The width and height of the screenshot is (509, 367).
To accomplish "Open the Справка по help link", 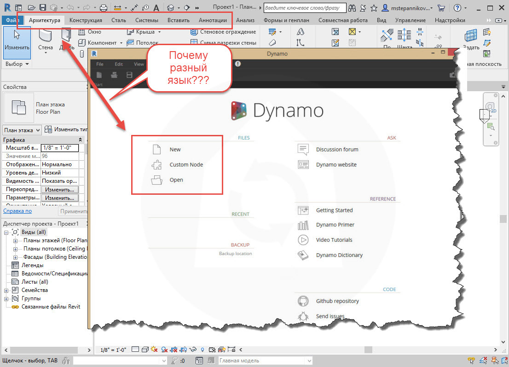I will 17,211.
